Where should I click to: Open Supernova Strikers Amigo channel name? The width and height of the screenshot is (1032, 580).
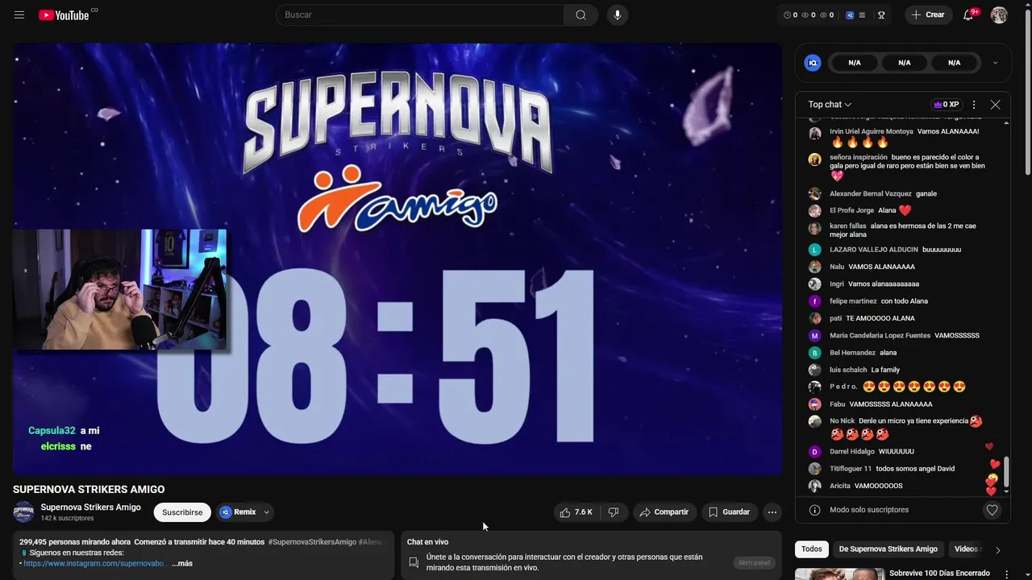tap(90, 507)
